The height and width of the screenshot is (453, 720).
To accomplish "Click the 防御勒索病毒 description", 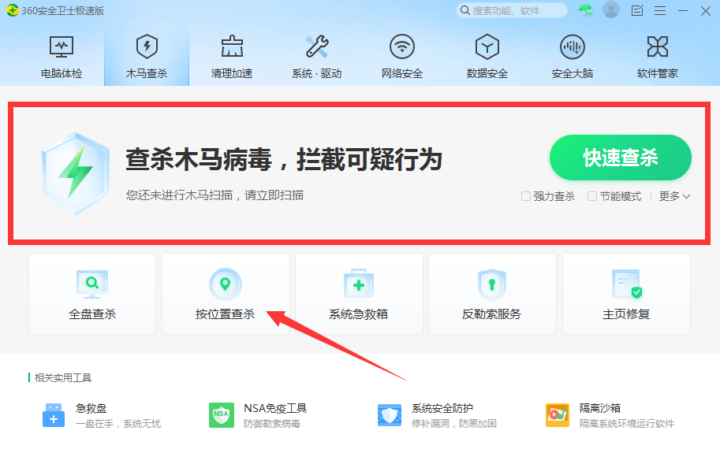I will pos(272,424).
